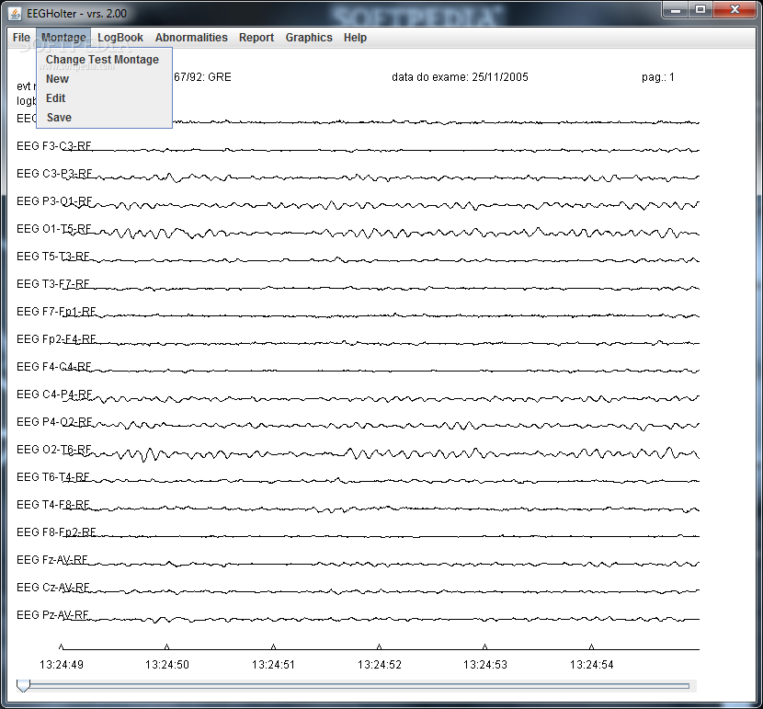The width and height of the screenshot is (763, 709).
Task: Open the Help menu
Action: [355, 38]
